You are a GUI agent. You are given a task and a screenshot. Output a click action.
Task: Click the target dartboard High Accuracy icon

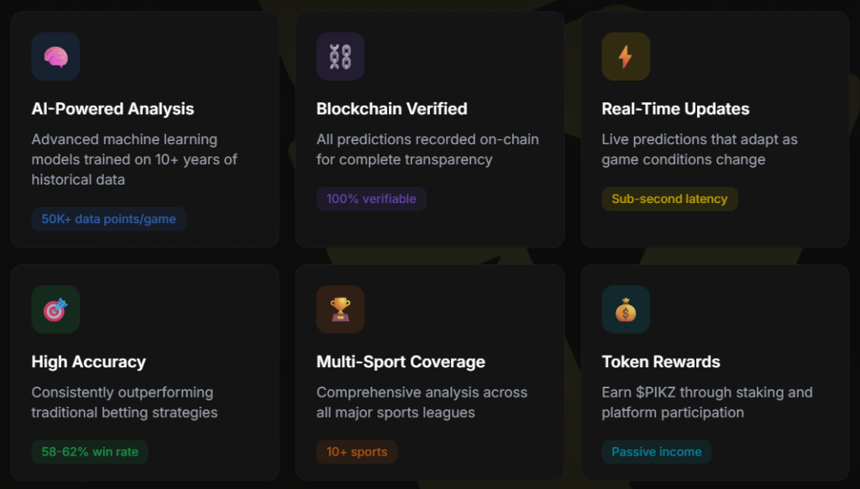click(x=55, y=310)
